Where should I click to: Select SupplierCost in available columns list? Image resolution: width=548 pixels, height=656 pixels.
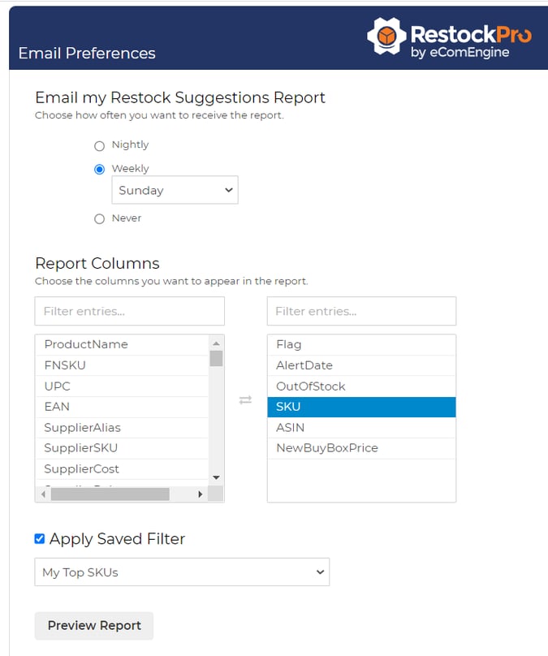click(x=122, y=469)
